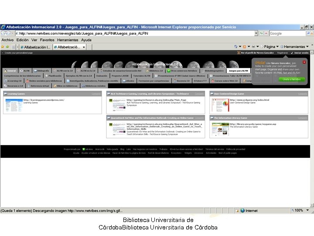Open the address bar dropdown arrow

coord(256,33)
